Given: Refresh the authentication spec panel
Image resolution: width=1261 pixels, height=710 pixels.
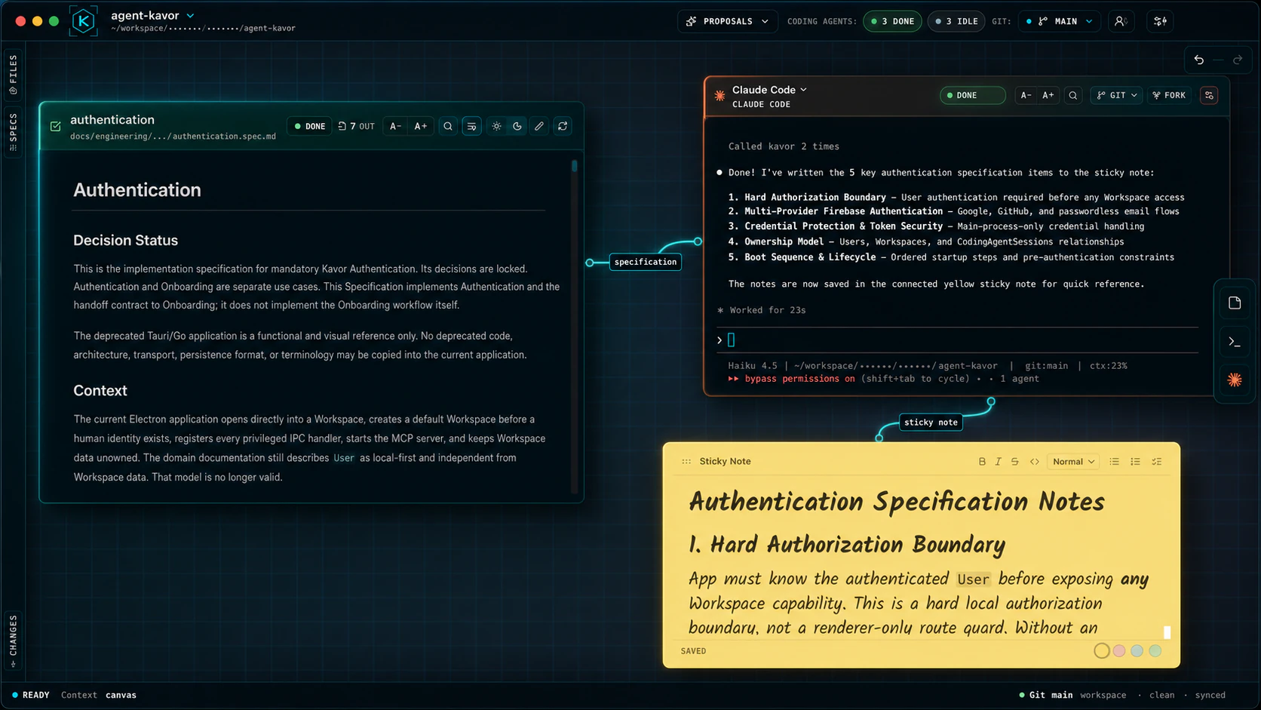Looking at the screenshot, I should click(563, 127).
